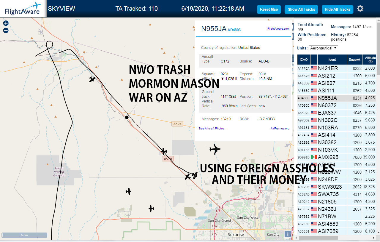This screenshot has height=242, width=380.
Task: Click the AZ 74 highway shield on the map
Action: [177, 124]
